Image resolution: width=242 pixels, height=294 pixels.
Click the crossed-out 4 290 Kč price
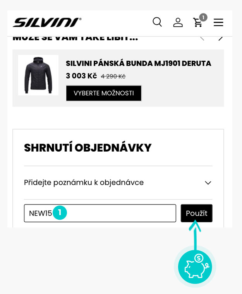click(113, 77)
